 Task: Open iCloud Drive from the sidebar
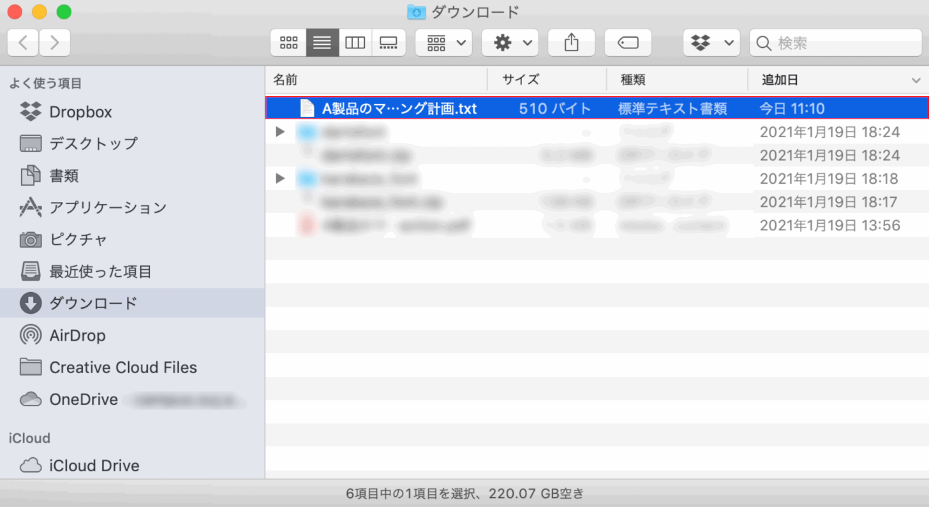click(94, 466)
